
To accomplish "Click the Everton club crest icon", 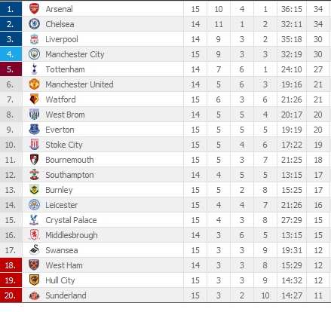I will pos(34,130).
